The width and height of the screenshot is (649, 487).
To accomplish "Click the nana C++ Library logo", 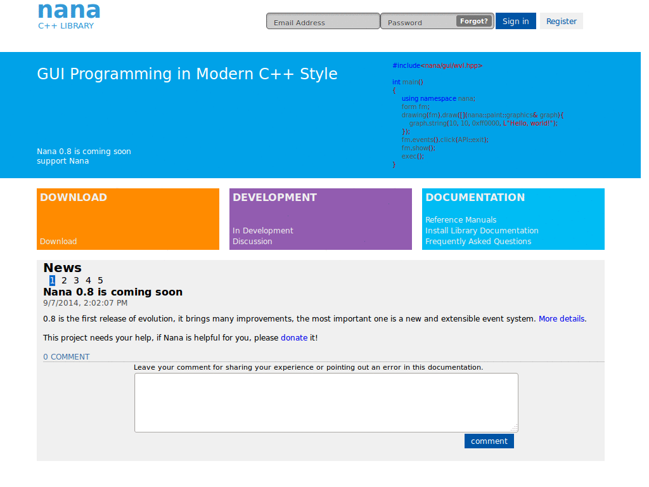I will pos(68,16).
